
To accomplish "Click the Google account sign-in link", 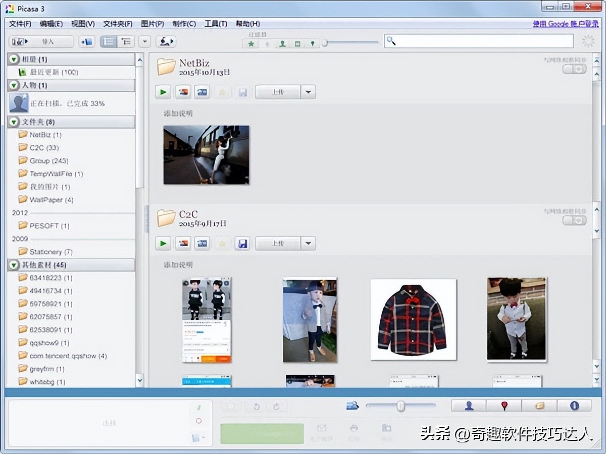I will (566, 24).
